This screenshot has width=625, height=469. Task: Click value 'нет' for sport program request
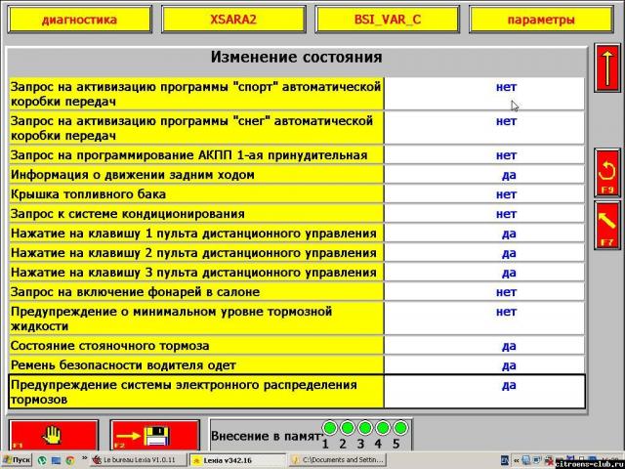click(506, 87)
